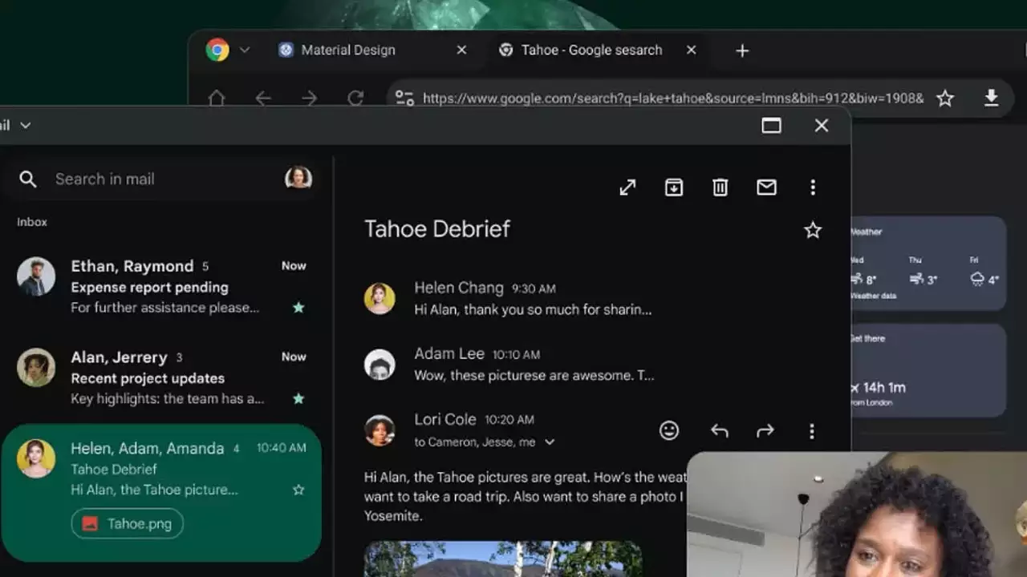Navigate forward in the Chrome window
Viewport: 1027px width, 577px height.
310,98
